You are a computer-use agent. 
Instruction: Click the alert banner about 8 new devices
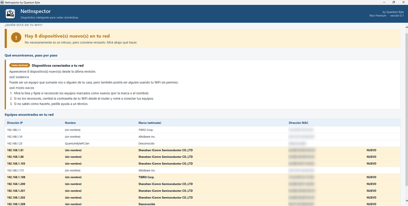tap(202, 39)
